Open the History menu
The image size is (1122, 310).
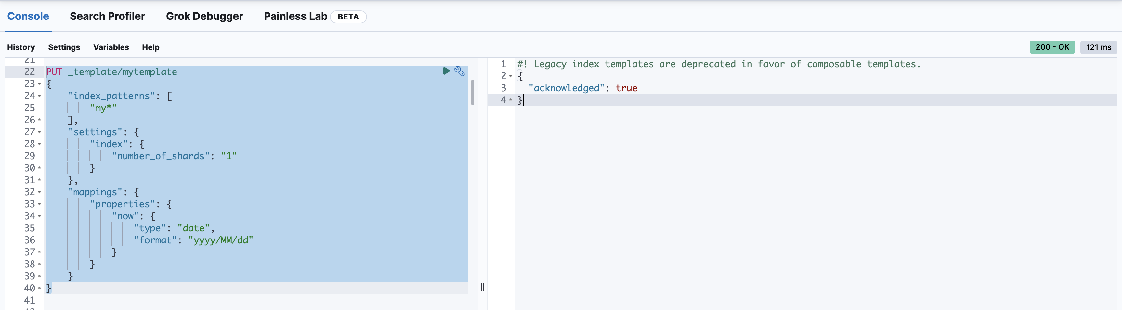click(21, 47)
